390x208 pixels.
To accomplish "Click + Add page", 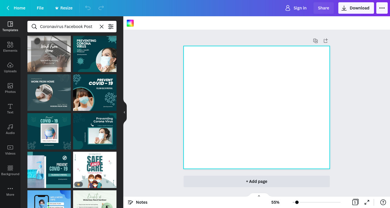I will (x=257, y=181).
